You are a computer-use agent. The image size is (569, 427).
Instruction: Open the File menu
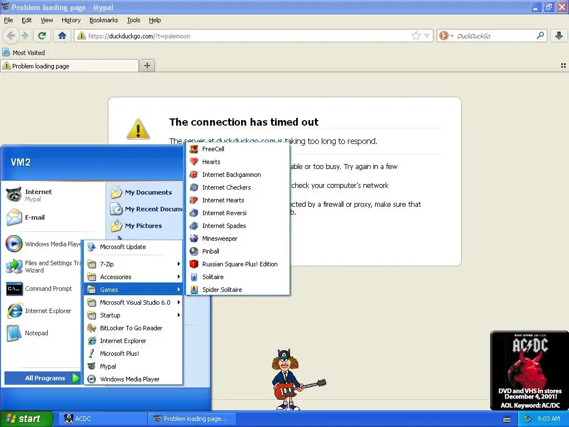pyautogui.click(x=8, y=20)
